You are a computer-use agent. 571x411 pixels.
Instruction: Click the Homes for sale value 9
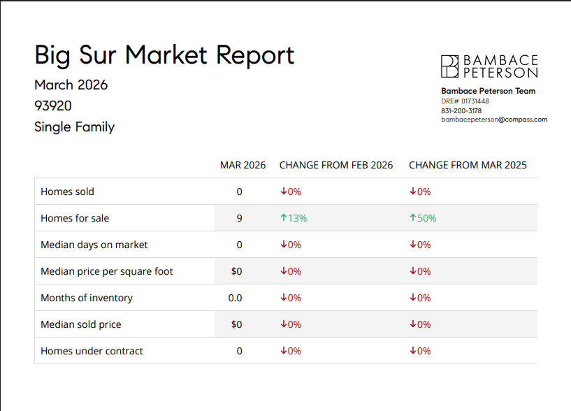pyautogui.click(x=239, y=218)
